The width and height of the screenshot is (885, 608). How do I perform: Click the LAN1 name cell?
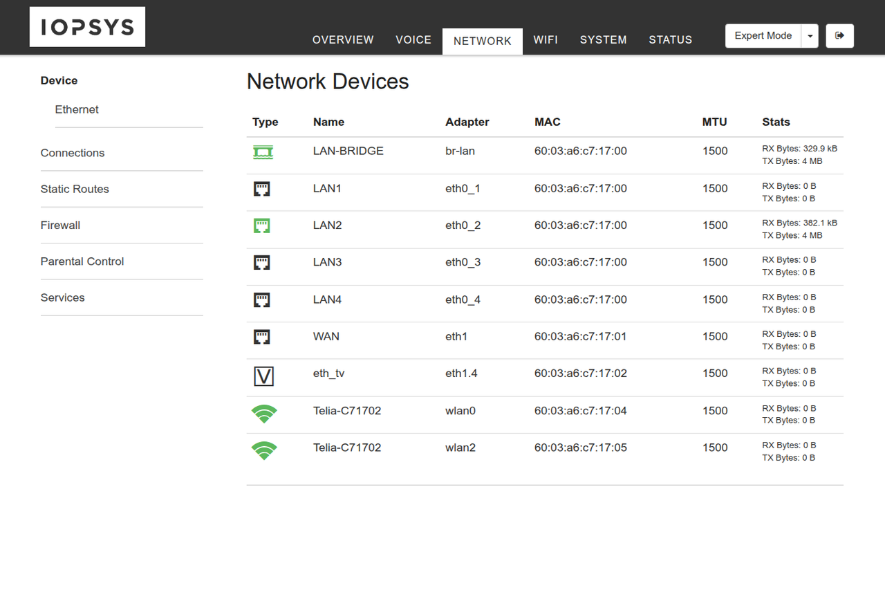pos(327,188)
